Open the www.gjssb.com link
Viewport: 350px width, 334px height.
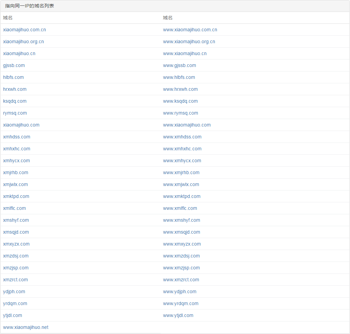pyautogui.click(x=179, y=66)
